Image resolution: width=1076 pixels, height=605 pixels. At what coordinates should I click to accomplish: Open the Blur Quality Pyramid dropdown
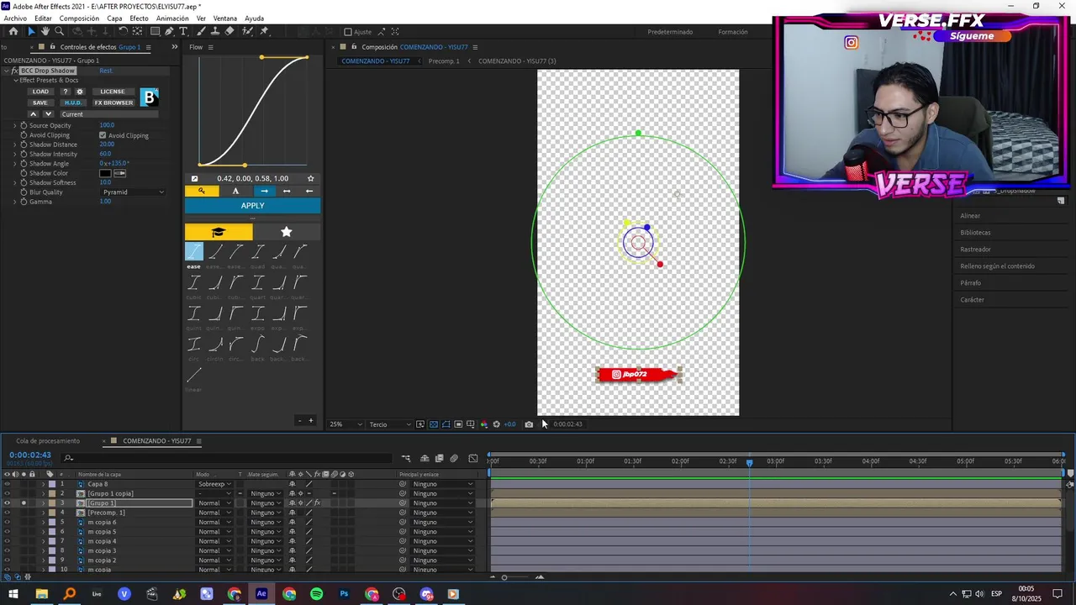click(x=133, y=192)
